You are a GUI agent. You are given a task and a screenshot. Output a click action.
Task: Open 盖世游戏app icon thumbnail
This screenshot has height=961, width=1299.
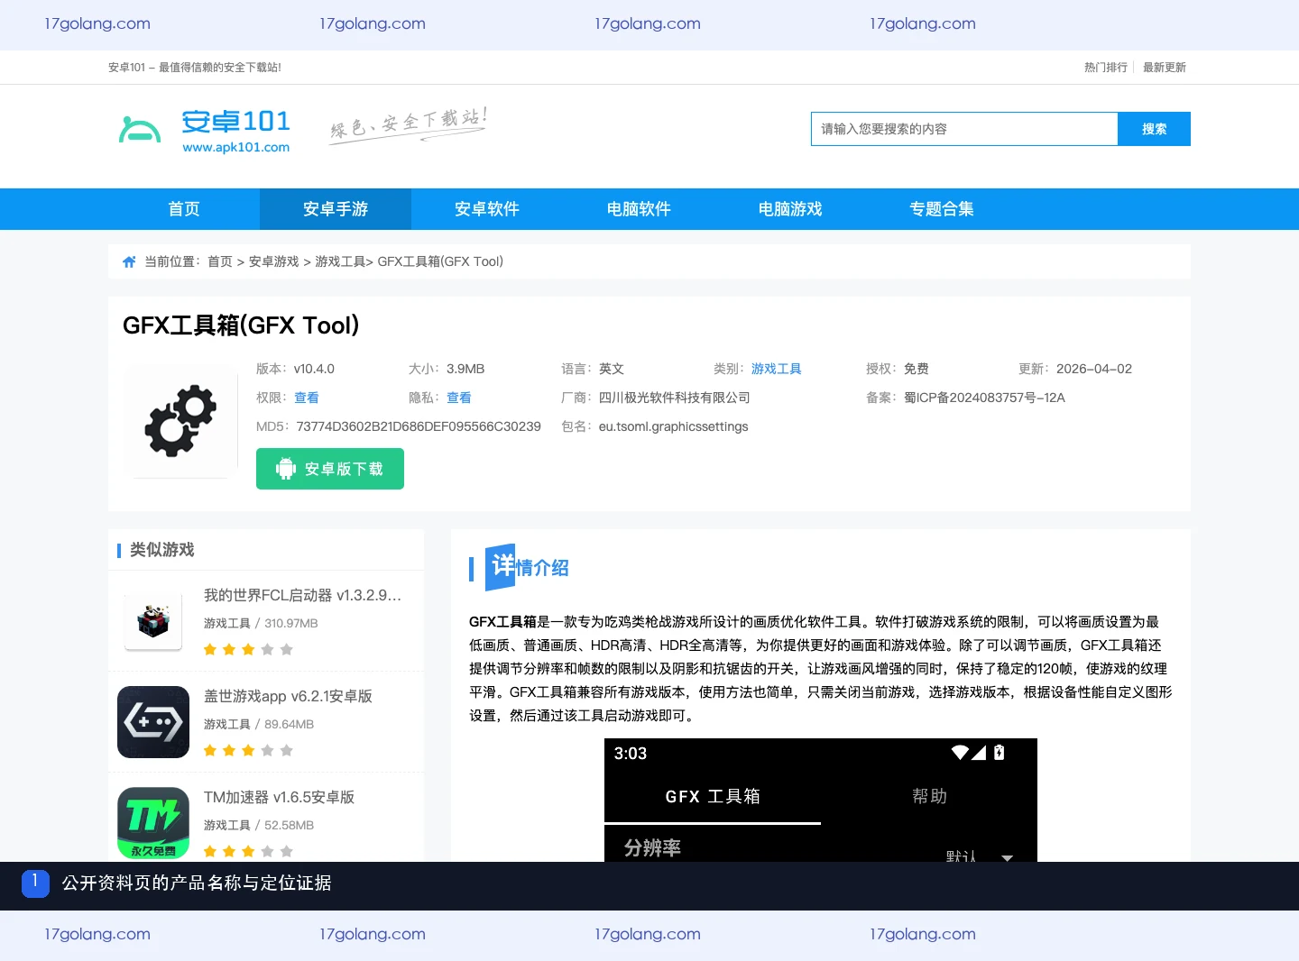point(153,722)
